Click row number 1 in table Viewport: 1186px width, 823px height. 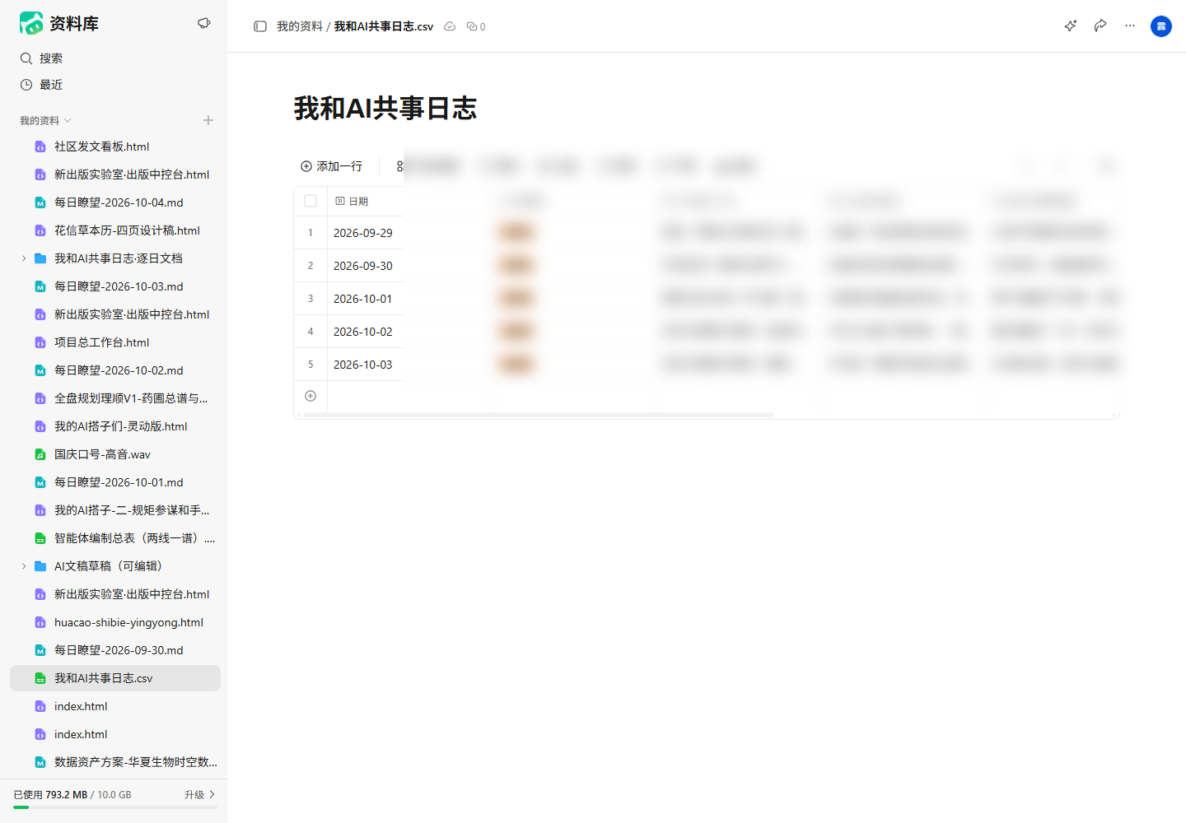[x=311, y=233]
